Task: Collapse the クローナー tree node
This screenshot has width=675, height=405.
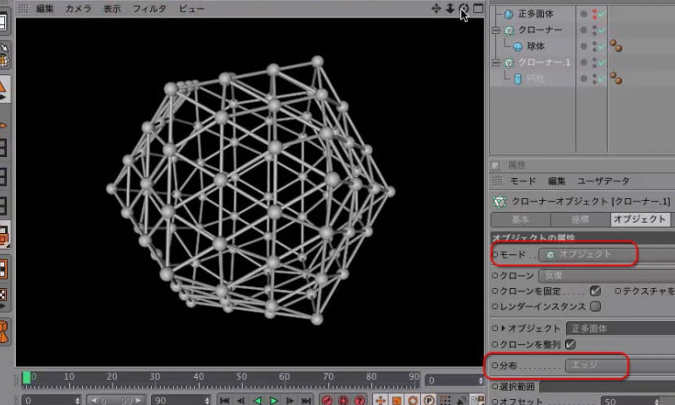Action: [496, 31]
